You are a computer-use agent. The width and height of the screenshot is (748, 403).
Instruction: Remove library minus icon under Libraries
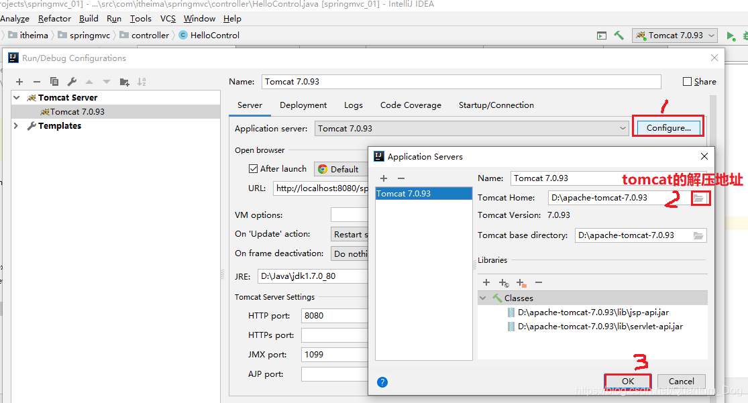[x=539, y=283]
